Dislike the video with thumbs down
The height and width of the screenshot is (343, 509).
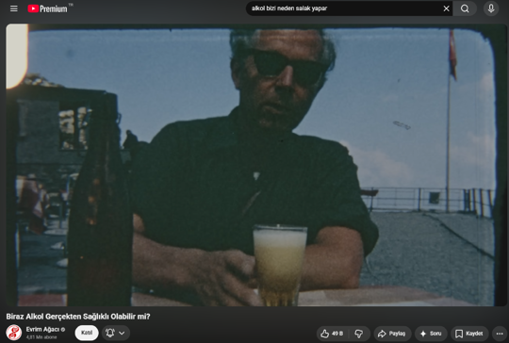359,334
